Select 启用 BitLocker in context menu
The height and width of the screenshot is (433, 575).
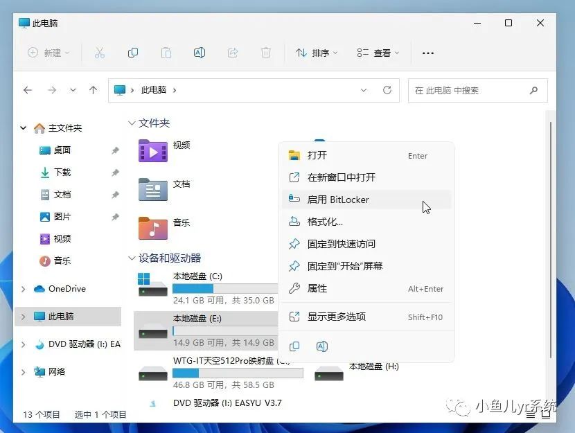tap(366, 200)
